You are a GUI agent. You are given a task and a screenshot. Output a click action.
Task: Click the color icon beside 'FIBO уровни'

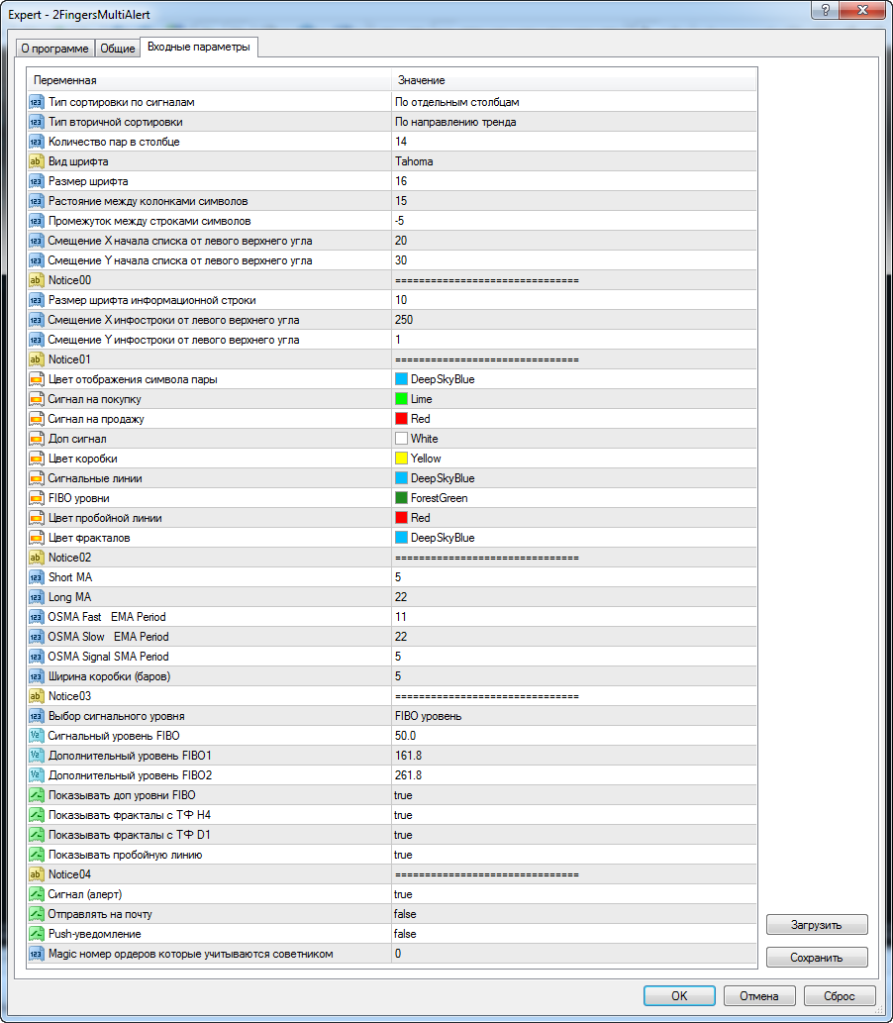point(36,498)
